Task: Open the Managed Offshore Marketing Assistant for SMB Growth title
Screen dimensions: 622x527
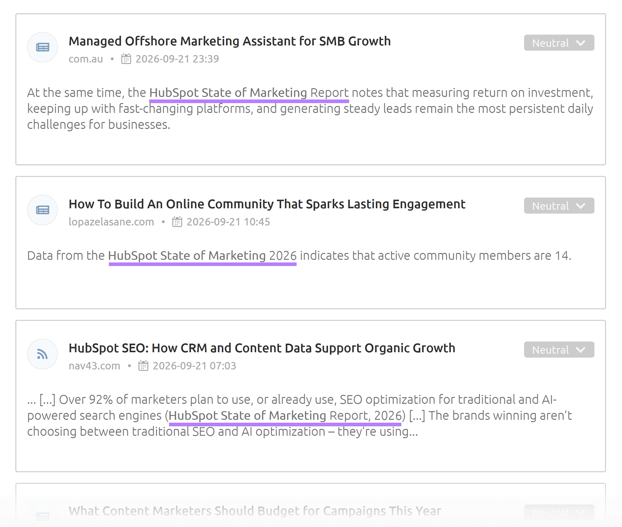Action: tap(230, 41)
